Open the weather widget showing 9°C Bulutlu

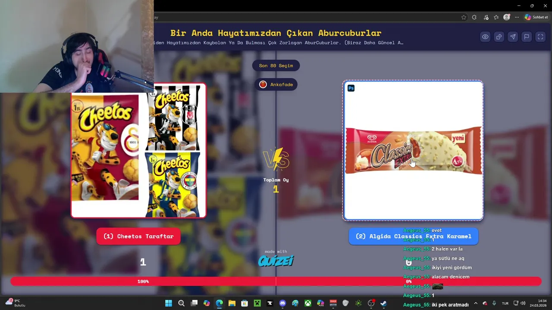16,303
